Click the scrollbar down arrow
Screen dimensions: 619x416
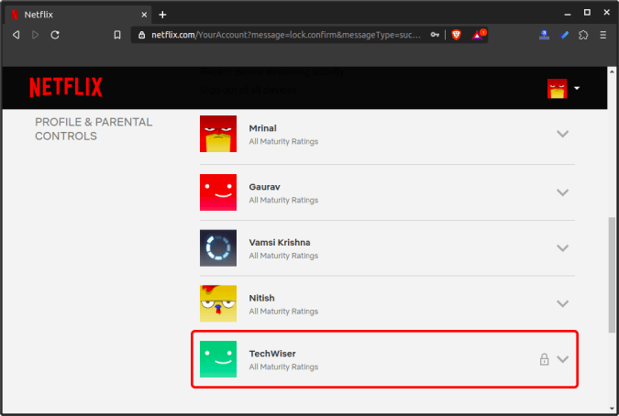612,409
